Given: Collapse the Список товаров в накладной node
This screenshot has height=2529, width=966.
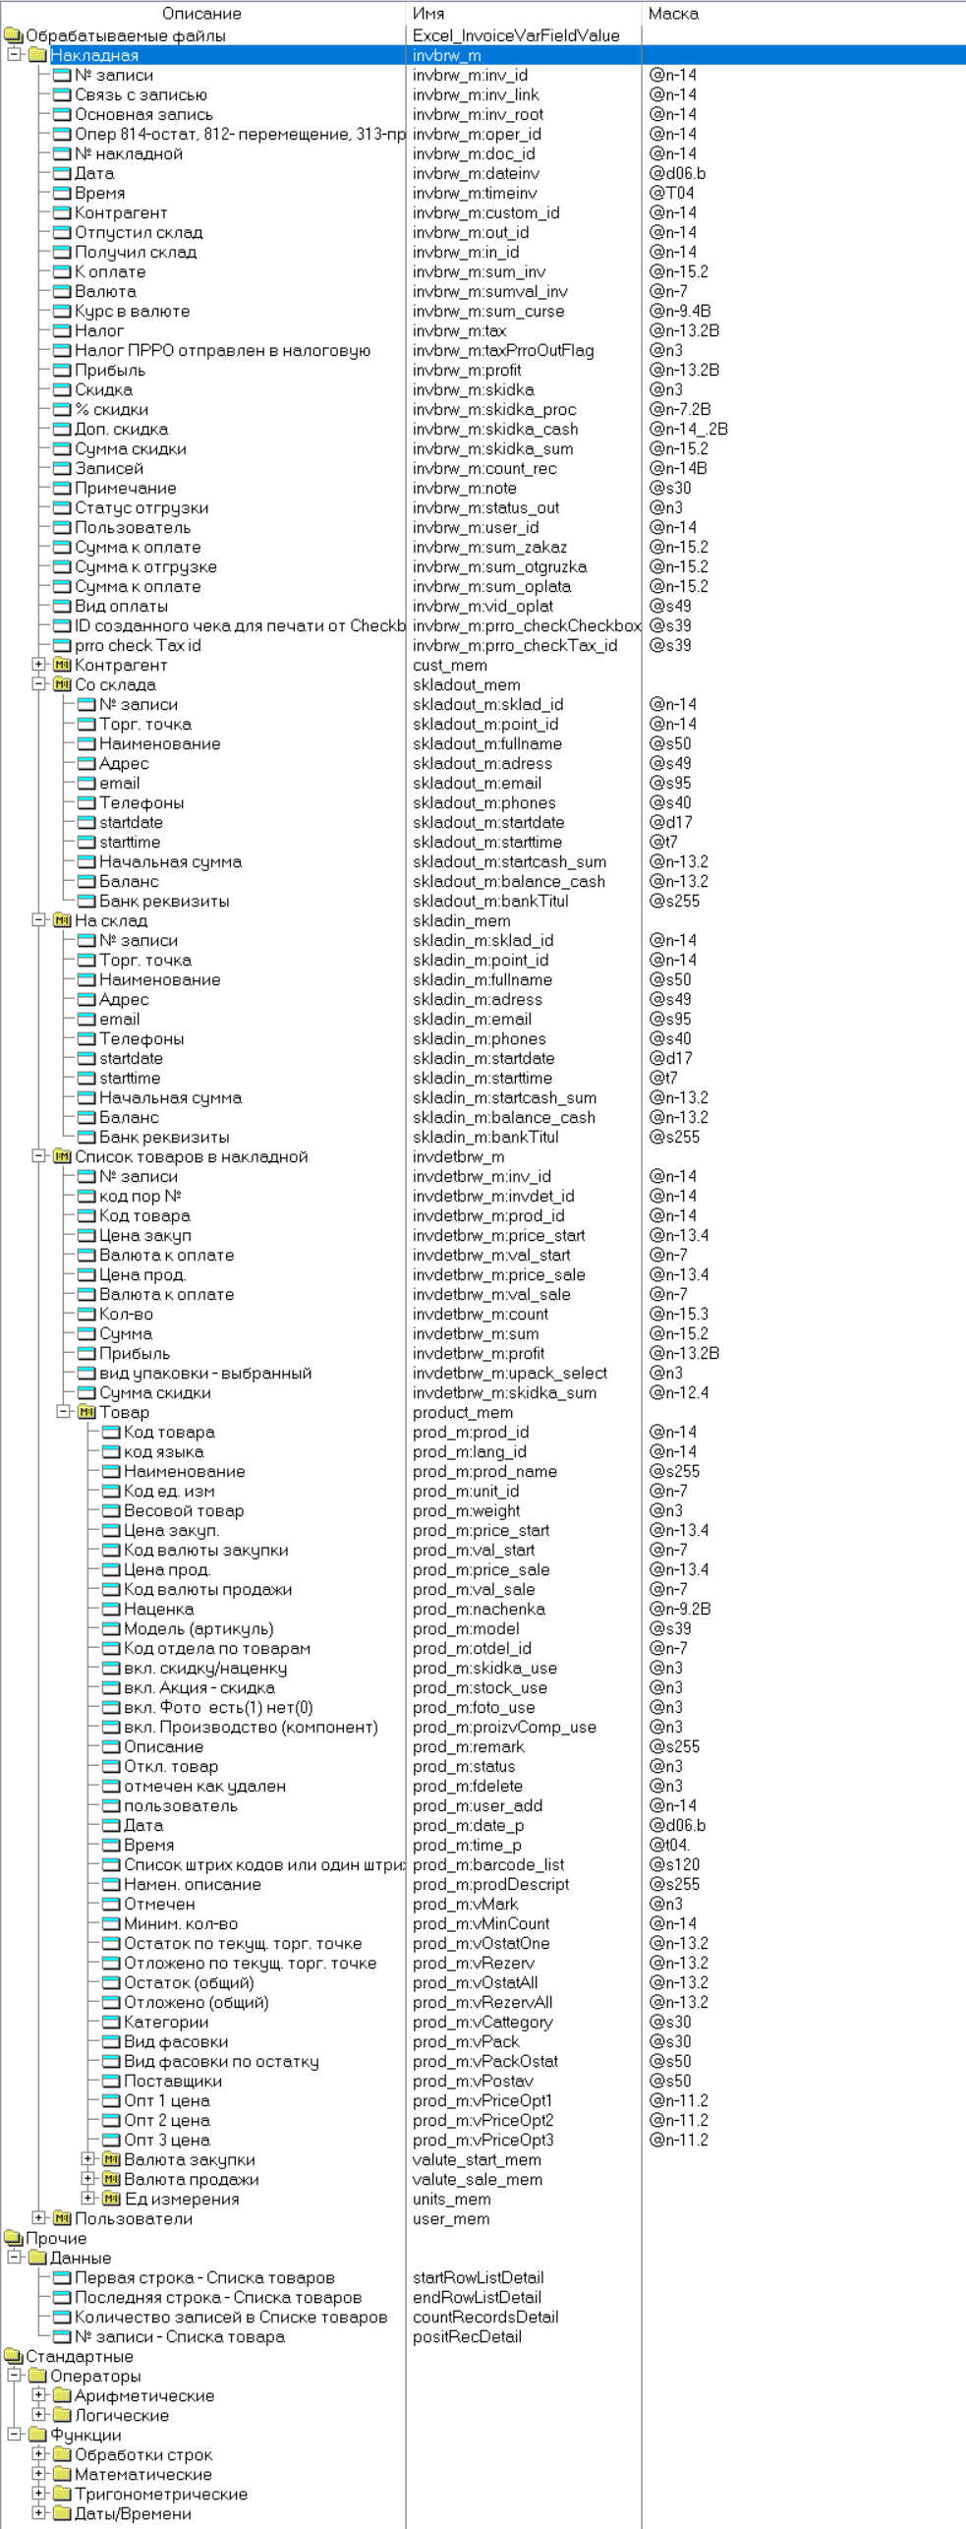Looking at the screenshot, I should 38,1156.
